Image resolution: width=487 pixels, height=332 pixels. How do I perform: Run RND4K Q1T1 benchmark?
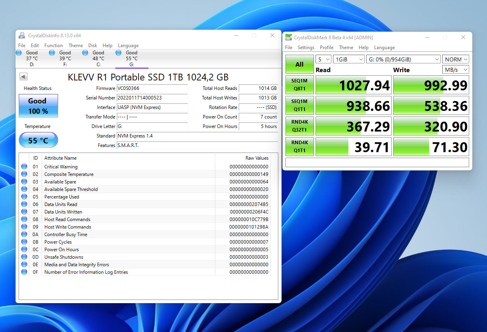click(300, 147)
